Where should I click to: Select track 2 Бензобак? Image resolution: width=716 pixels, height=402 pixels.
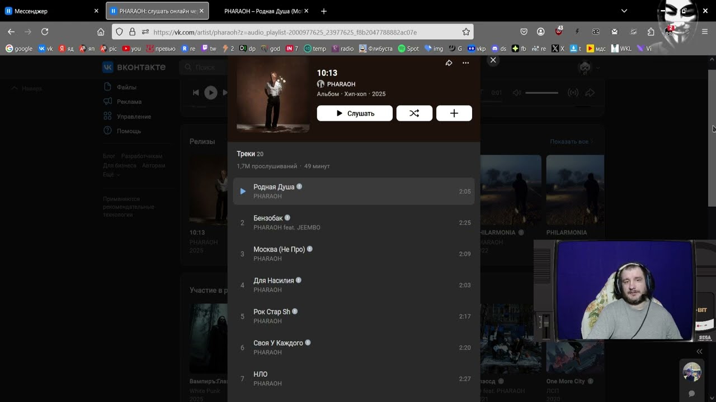(x=354, y=223)
